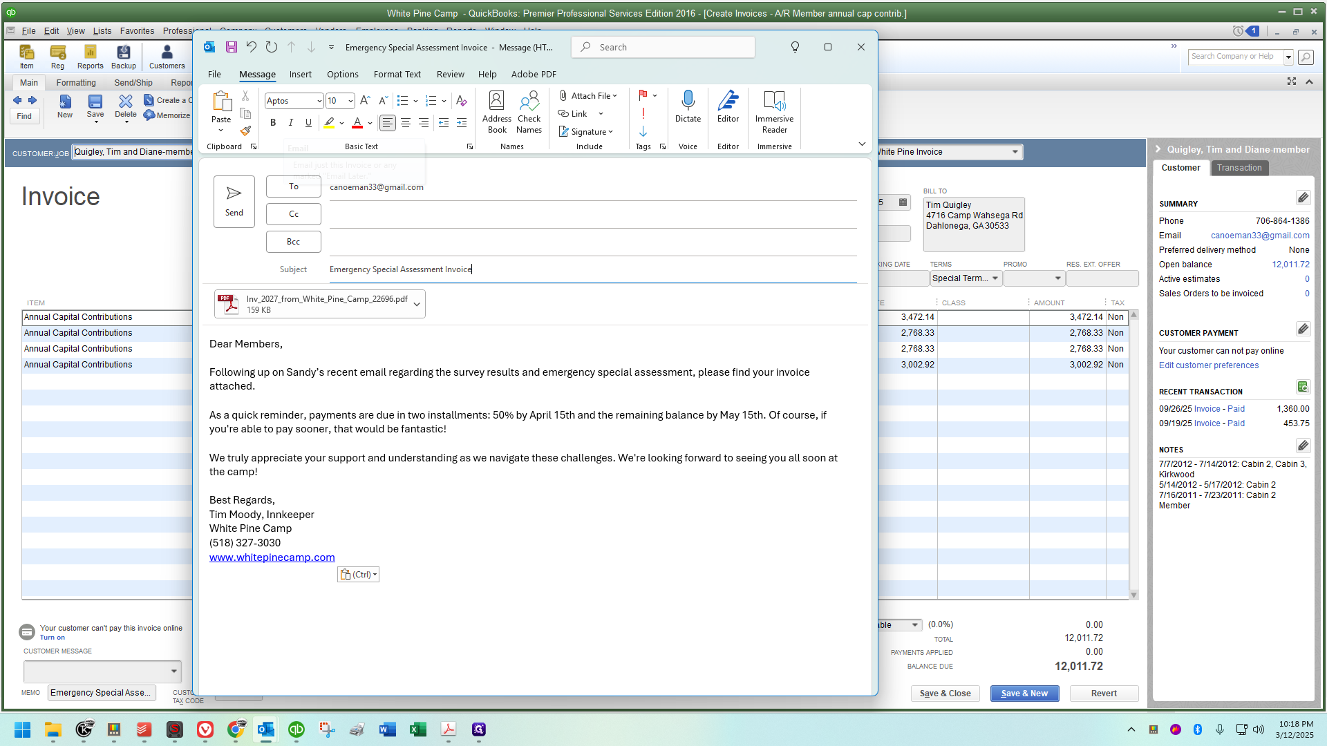Switch to the Options ribbon tab
Screen dimensions: 1327x746
[343, 74]
